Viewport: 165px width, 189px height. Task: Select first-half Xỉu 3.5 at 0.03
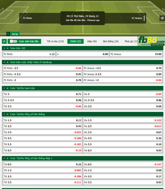[123, 183]
